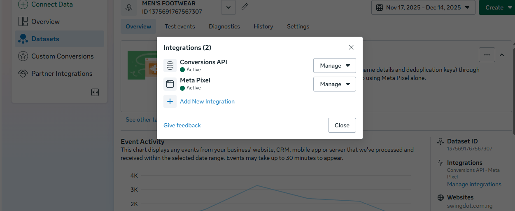Open the three-dot more options button
The width and height of the screenshot is (515, 211).
pyautogui.click(x=487, y=55)
